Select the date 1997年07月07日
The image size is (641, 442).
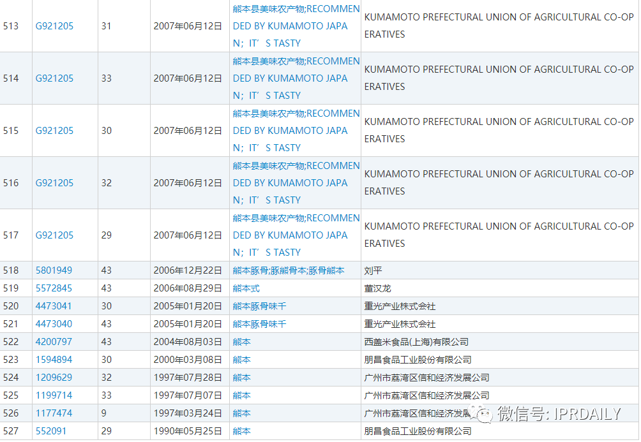(188, 395)
